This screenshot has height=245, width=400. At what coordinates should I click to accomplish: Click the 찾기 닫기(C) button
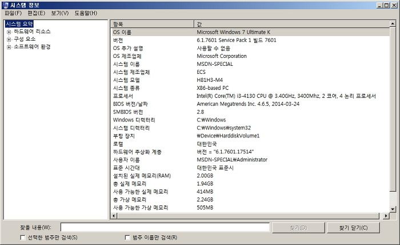coord(353,228)
